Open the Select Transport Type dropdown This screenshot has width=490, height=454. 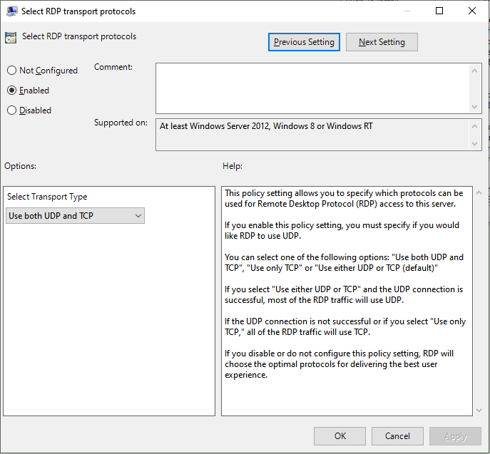(75, 216)
